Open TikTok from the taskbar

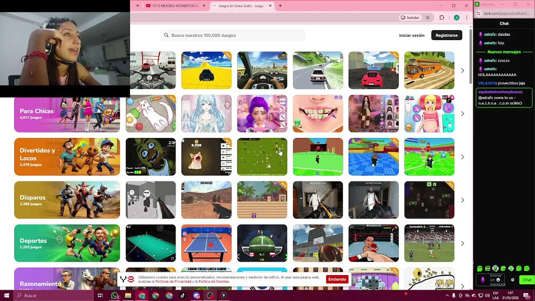183,296
